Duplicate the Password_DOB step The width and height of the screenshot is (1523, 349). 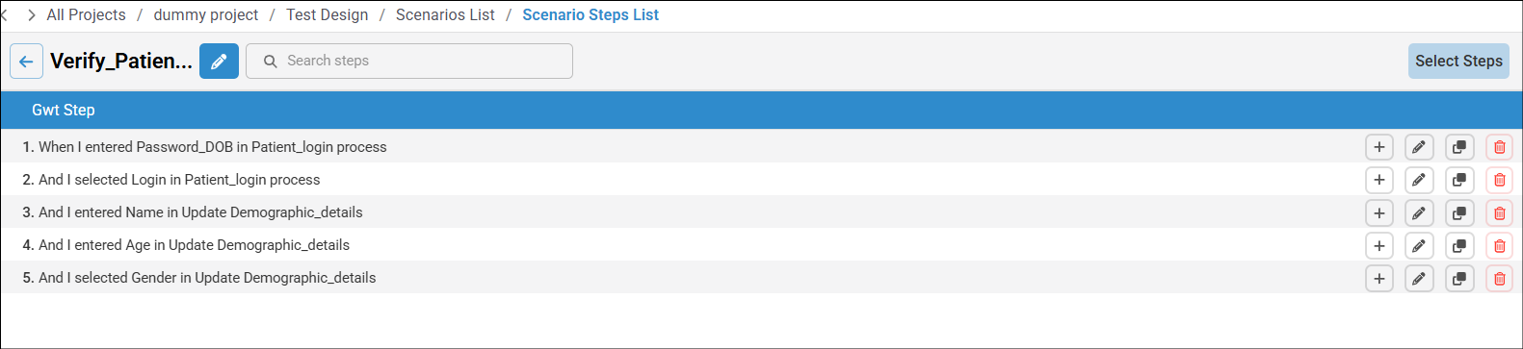click(1459, 147)
